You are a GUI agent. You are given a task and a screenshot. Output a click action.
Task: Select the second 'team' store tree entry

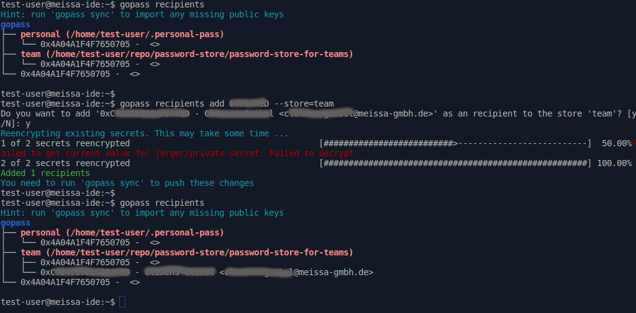tap(186, 252)
